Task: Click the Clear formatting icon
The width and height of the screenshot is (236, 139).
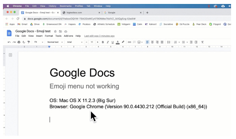Action: pos(202,42)
